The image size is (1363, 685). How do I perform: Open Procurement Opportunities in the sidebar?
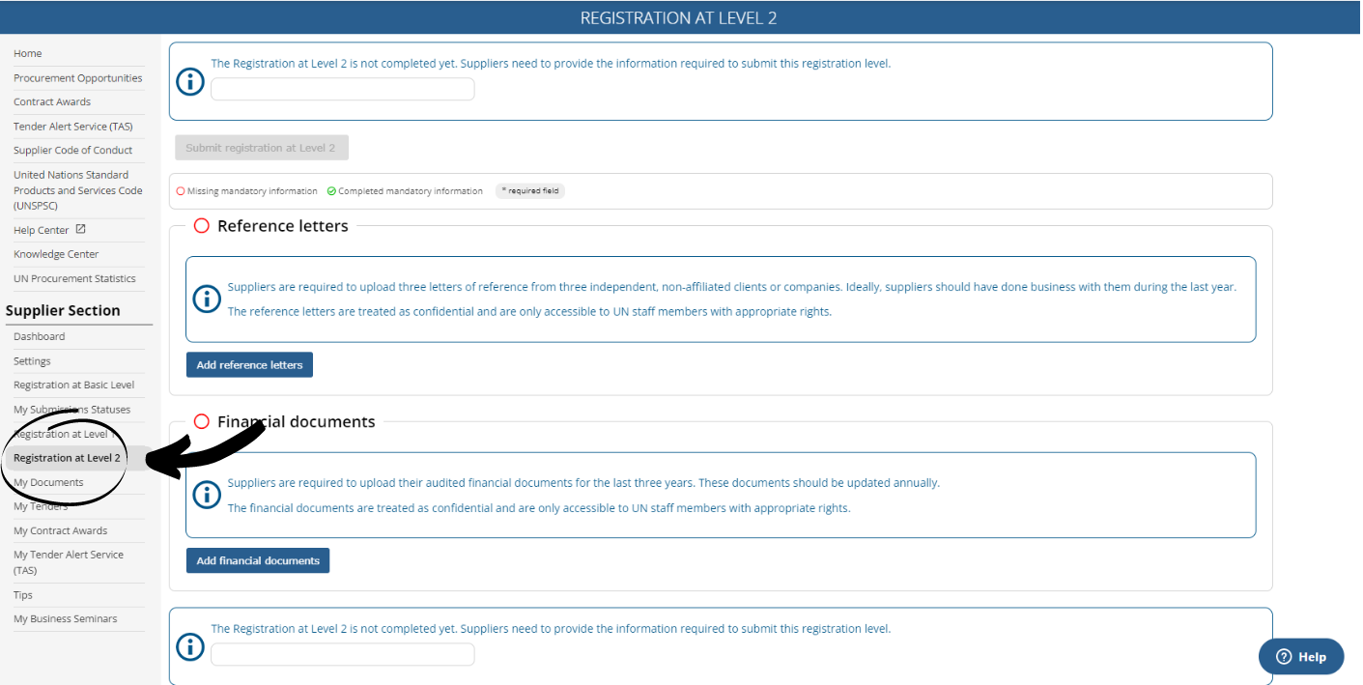pyautogui.click(x=77, y=78)
